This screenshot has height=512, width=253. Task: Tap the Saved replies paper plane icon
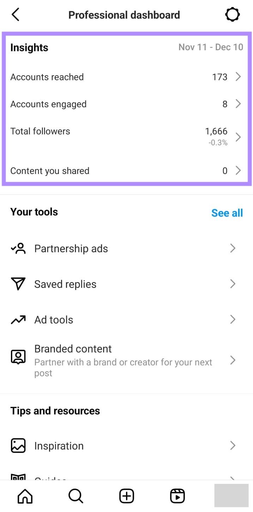point(18,284)
